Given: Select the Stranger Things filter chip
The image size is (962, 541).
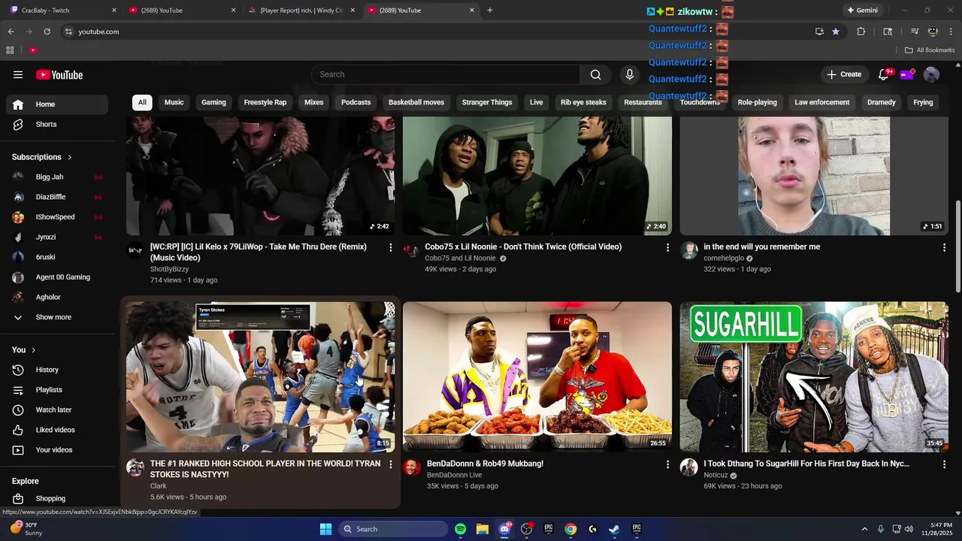Looking at the screenshot, I should pyautogui.click(x=487, y=102).
